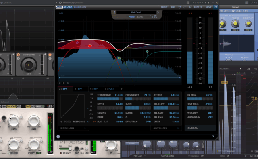Image resolution: width=258 pixels, height=159 pixels.
Task: Click host preset next arrow in title bar
Action: pos(209,3)
